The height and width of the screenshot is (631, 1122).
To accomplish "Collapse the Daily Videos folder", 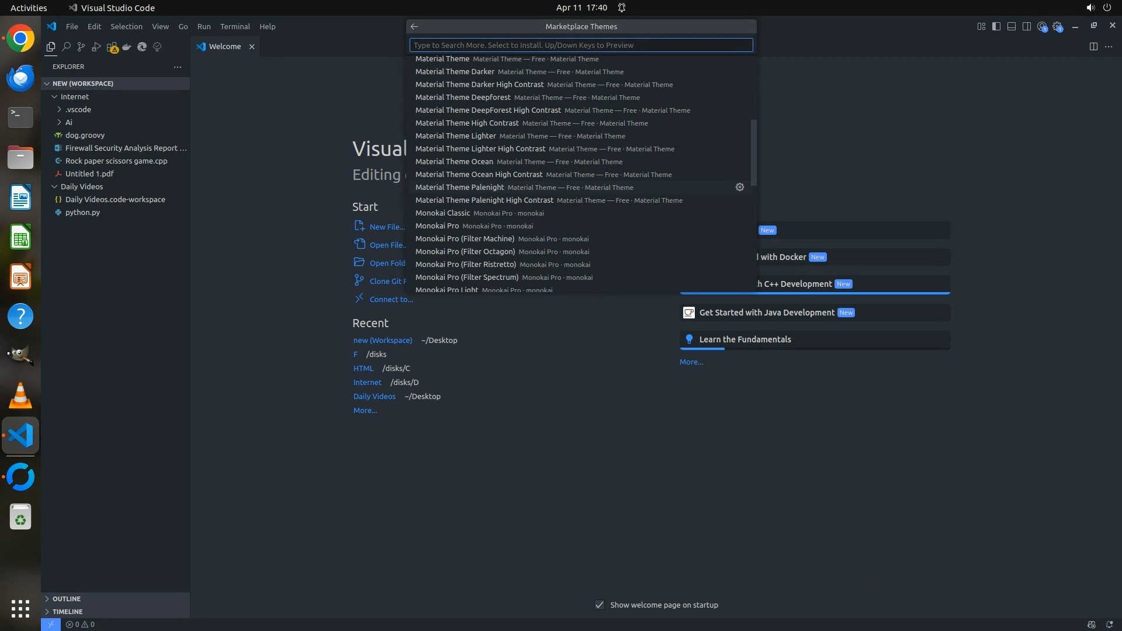I will 81,186.
